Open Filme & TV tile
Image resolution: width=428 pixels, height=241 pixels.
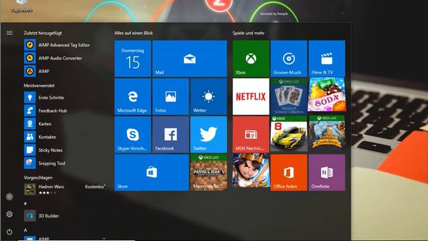coord(327,58)
